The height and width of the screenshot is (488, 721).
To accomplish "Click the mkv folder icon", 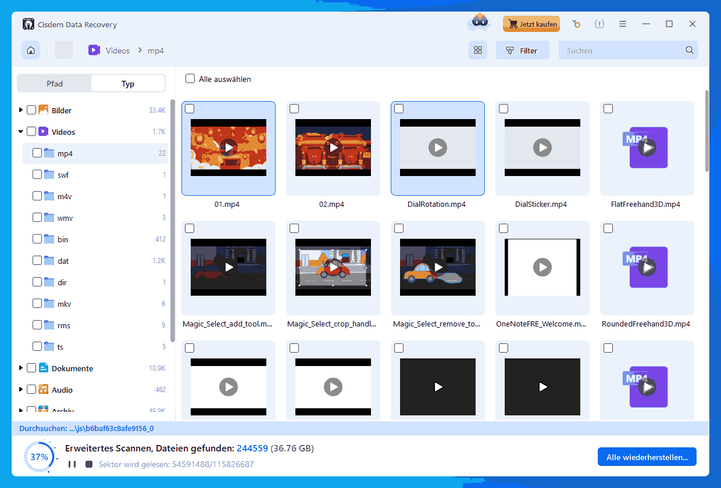I will point(49,303).
